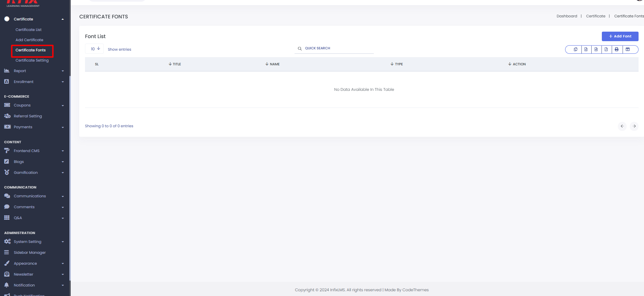Expand the Report sidebar menu
This screenshot has height=296, width=644.
pyautogui.click(x=34, y=71)
